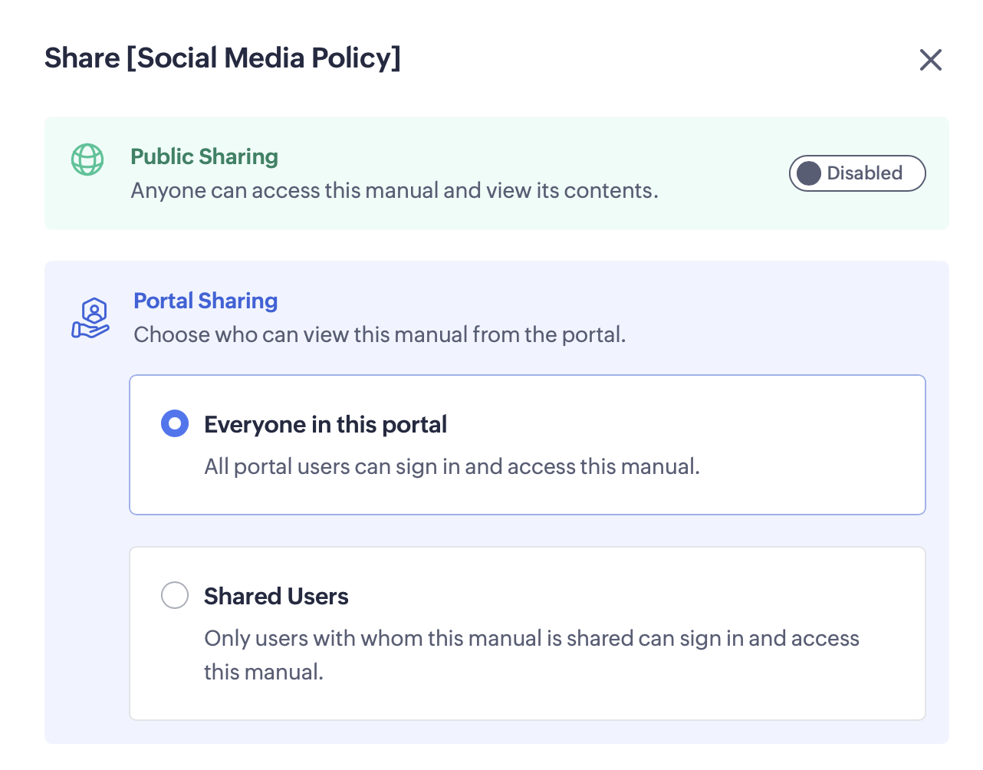Screen dimensions: 983x770
Task: Click the Portal Sharing user-in-hand icon
Action: (91, 318)
